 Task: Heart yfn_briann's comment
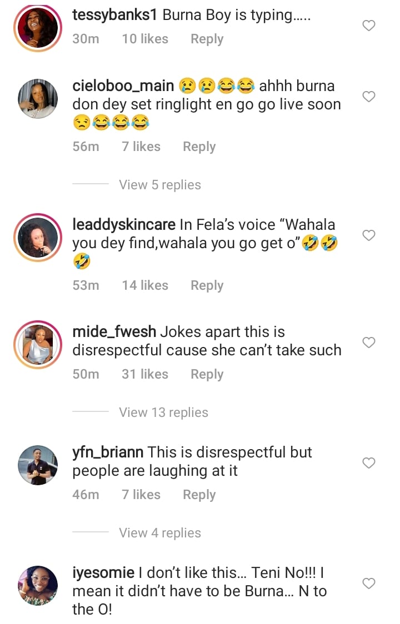click(369, 462)
